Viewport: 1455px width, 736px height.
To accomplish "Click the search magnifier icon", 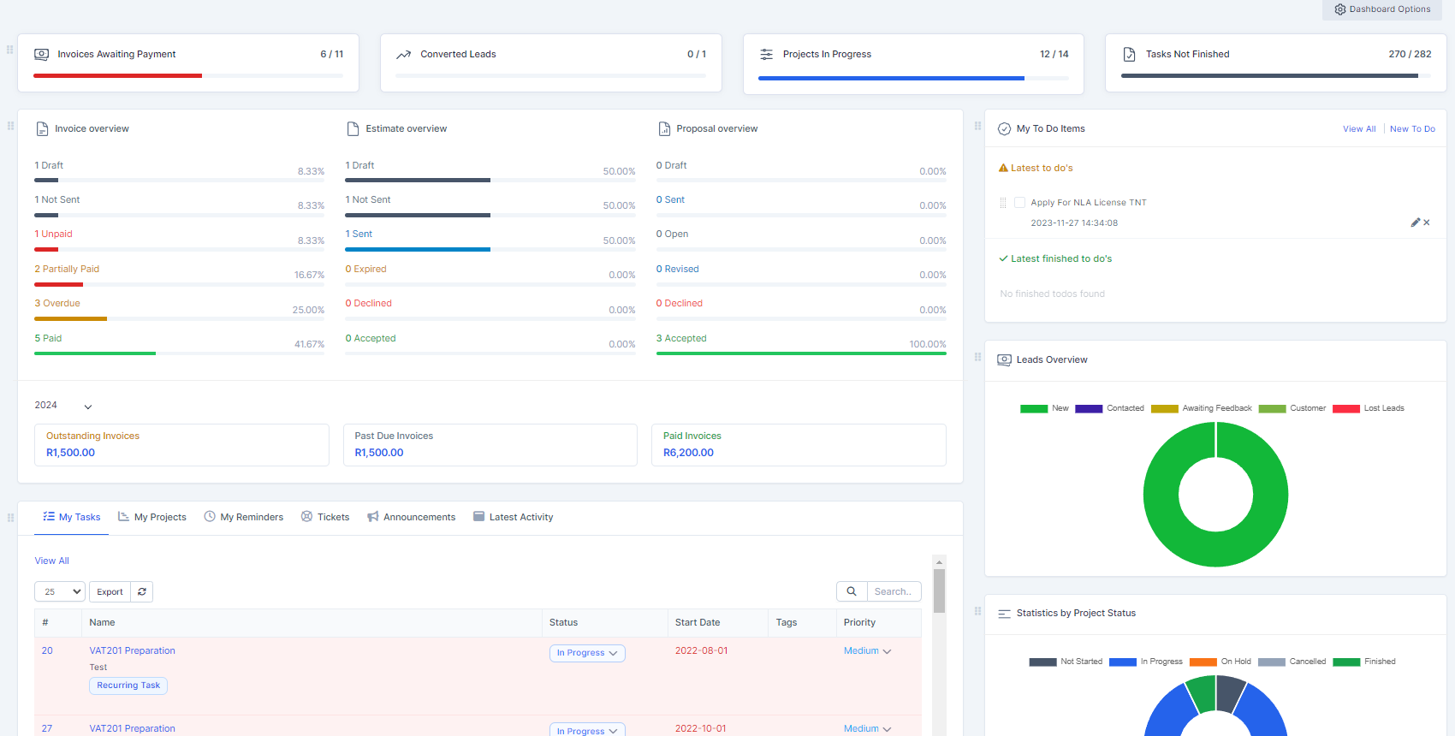I will [x=852, y=591].
